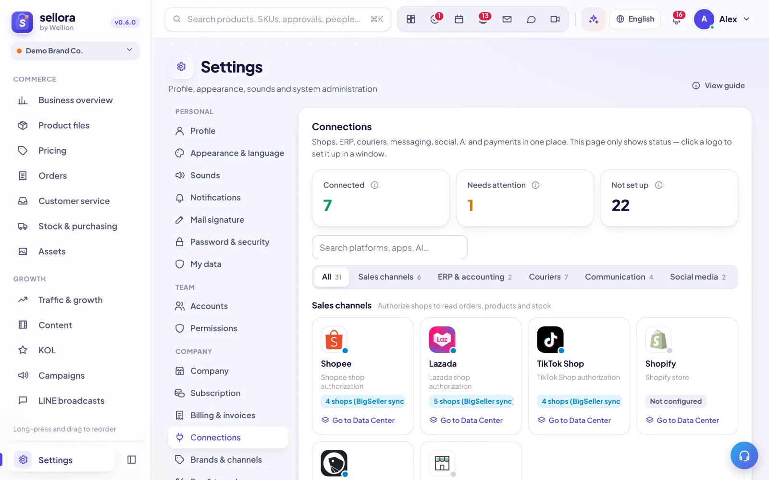Select the ERP & accounting tab
The width and height of the screenshot is (769, 480).
(475, 277)
